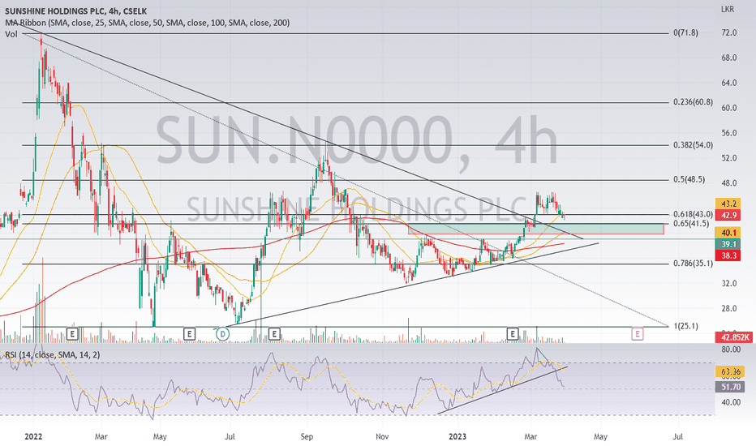This screenshot has width=756, height=446.
Task: Click the yellow 43.2 price tag
Action: point(728,204)
